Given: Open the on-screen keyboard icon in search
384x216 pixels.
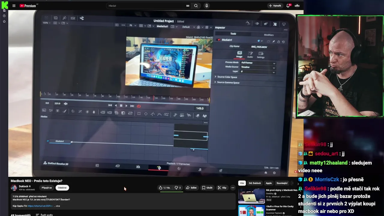Looking at the screenshot, I should (188, 6).
